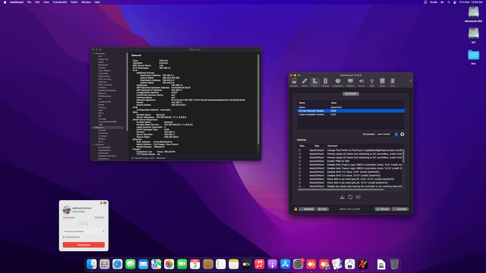Collapse the Software section in System Information sidebar
Viewport: 486px width, 273px height.
coord(94,145)
